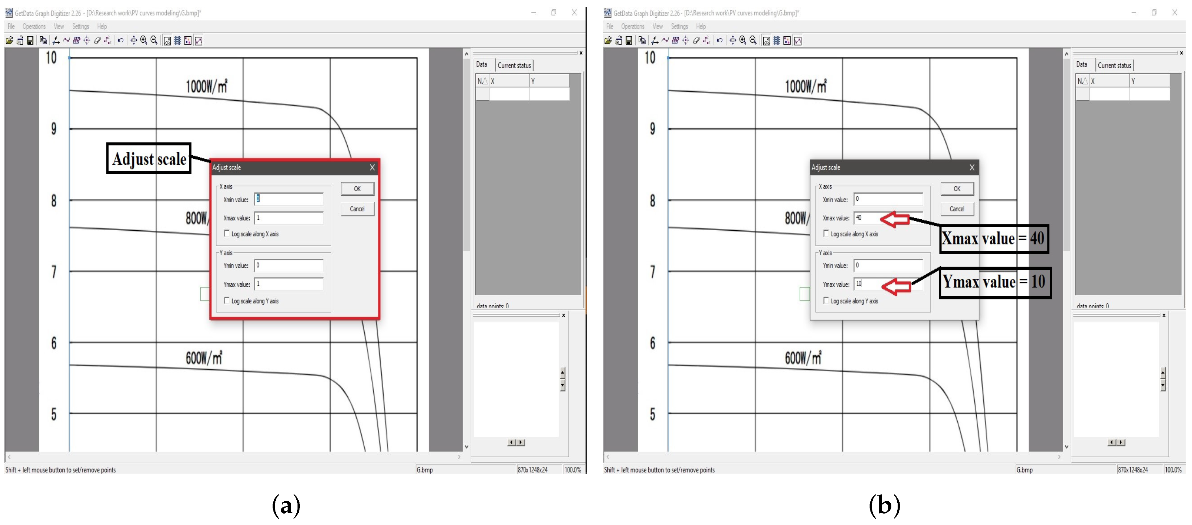1192x525 pixels.
Task: Click undo arrow in right window toolbar
Action: point(719,41)
